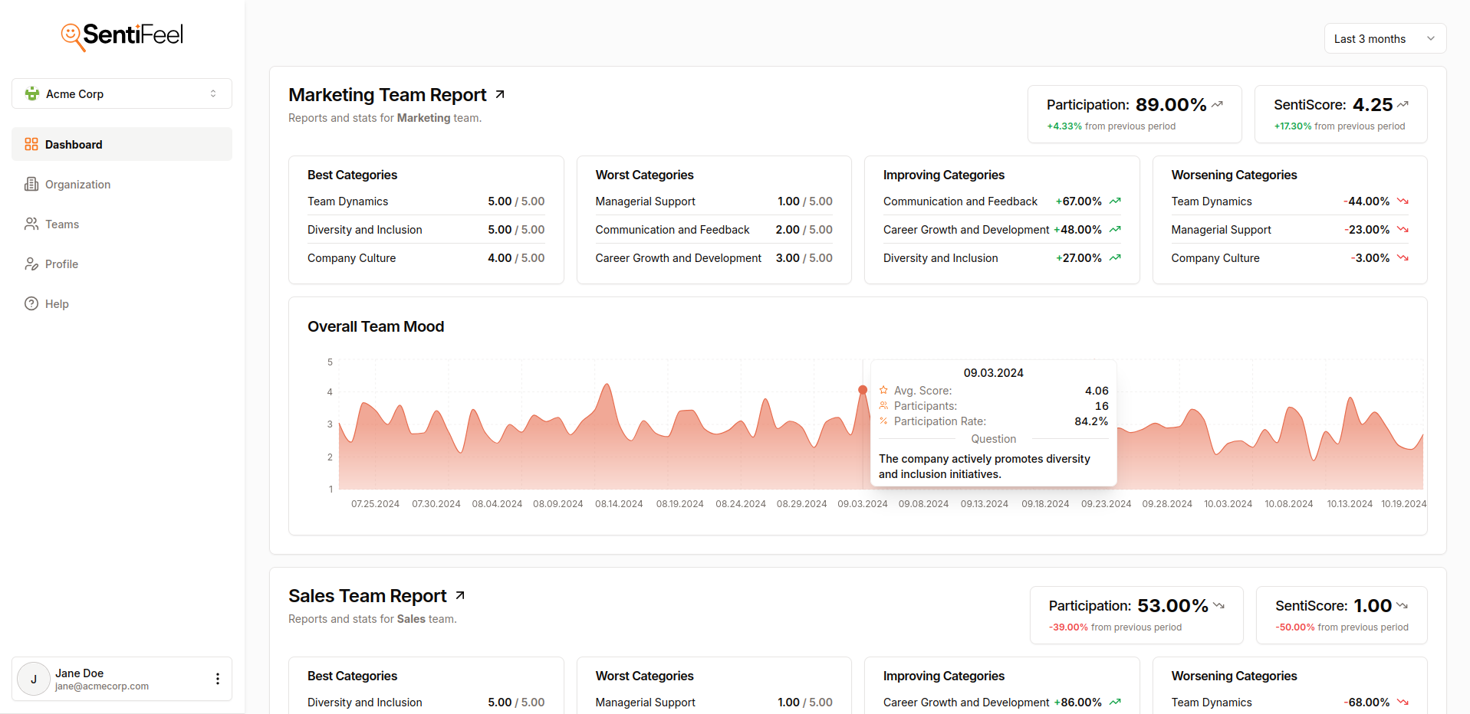Open Marketing Team Report external link arrow
Screen dimensions: 1470x714
[500, 94]
